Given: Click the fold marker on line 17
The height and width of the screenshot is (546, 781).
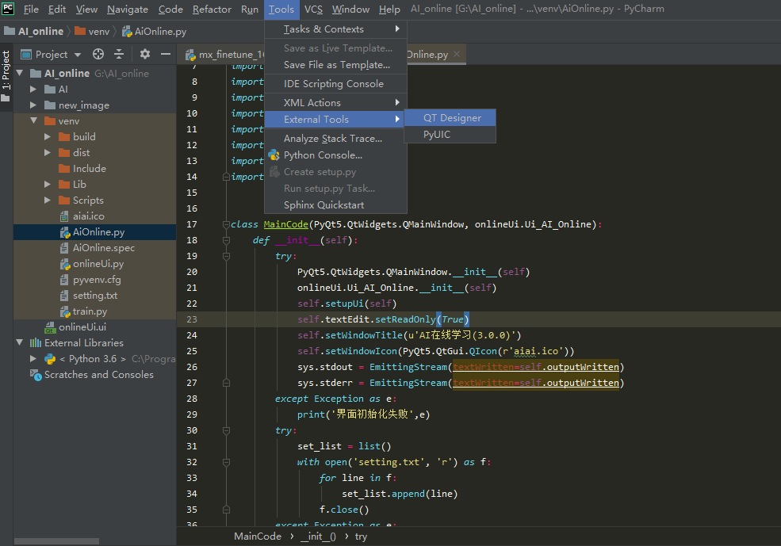Looking at the screenshot, I should tap(226, 224).
